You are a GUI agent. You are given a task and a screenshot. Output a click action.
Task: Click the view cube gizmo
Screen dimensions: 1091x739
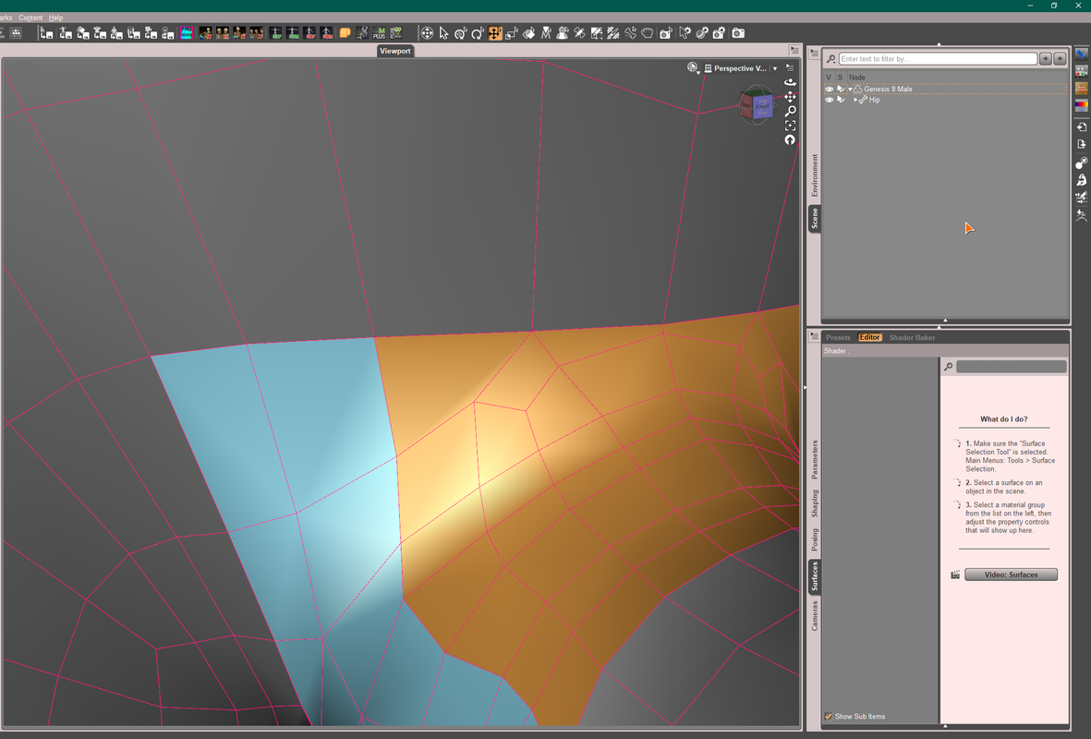pyautogui.click(x=756, y=105)
